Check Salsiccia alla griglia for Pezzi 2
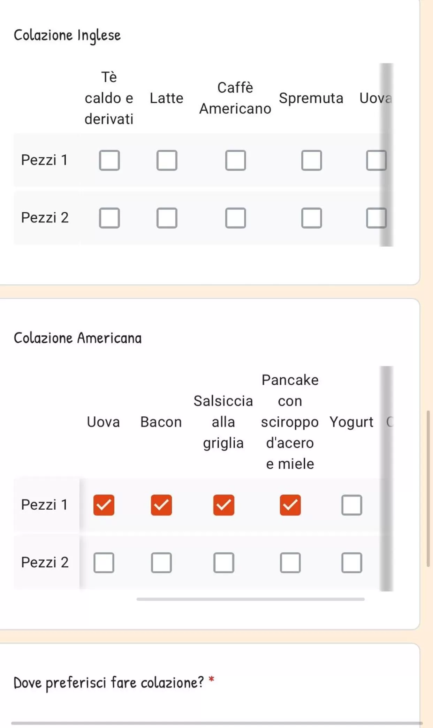 pyautogui.click(x=224, y=563)
